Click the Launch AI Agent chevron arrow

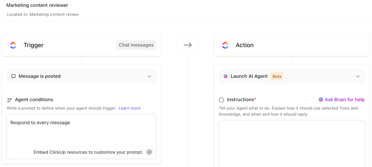(358, 76)
